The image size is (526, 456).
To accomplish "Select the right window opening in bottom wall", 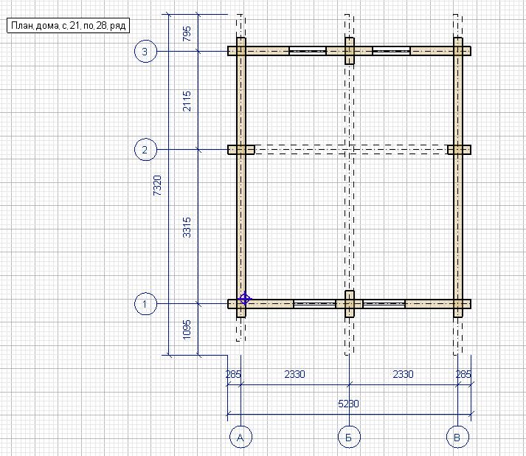I will tap(384, 304).
